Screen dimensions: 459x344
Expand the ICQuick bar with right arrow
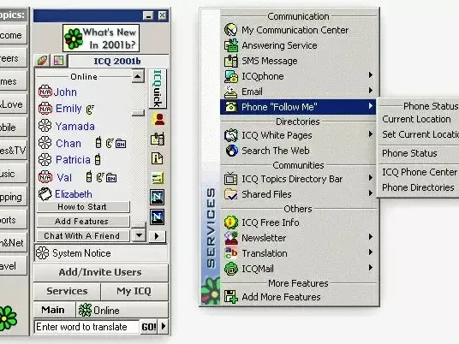click(x=158, y=236)
